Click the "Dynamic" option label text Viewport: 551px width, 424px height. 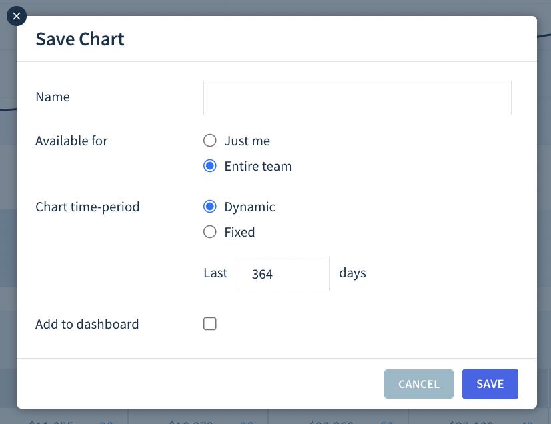point(250,207)
